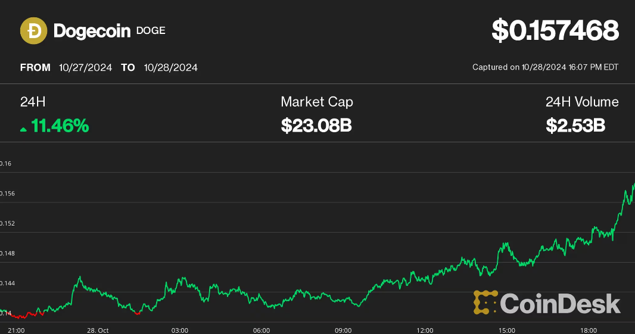Click the DOGE ticker symbol
Image resolution: width=635 pixels, height=334 pixels.
point(151,31)
